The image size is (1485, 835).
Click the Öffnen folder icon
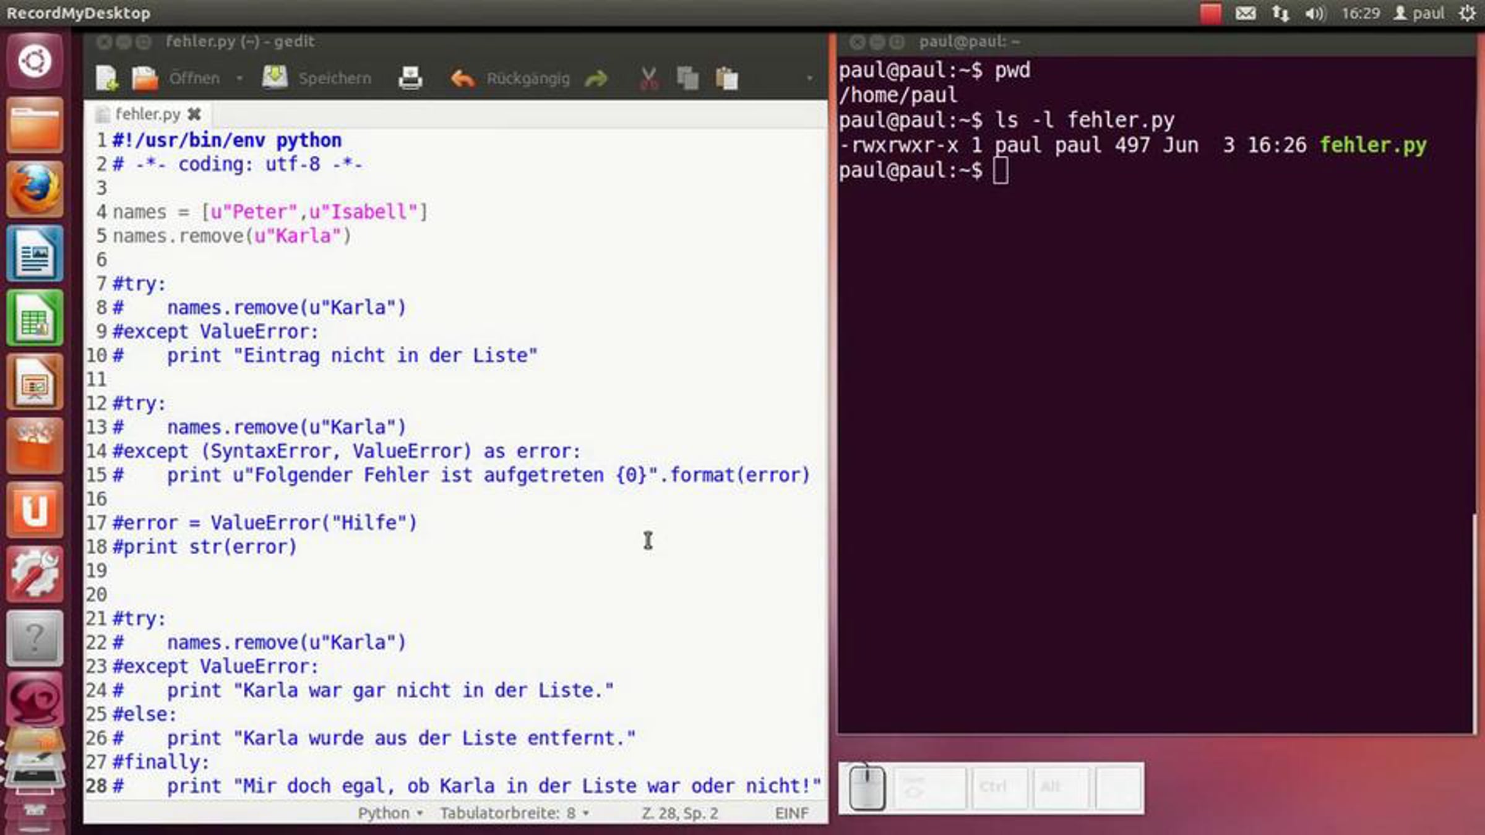coord(145,79)
